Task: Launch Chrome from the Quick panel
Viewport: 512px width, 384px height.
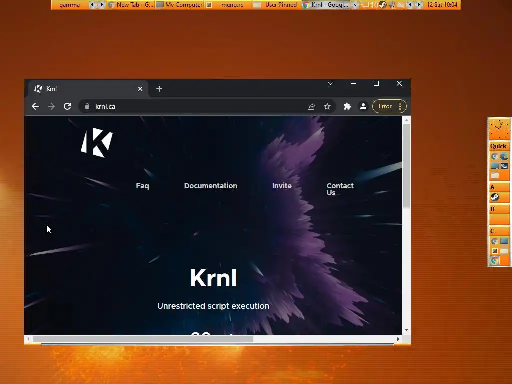Action: (494, 156)
